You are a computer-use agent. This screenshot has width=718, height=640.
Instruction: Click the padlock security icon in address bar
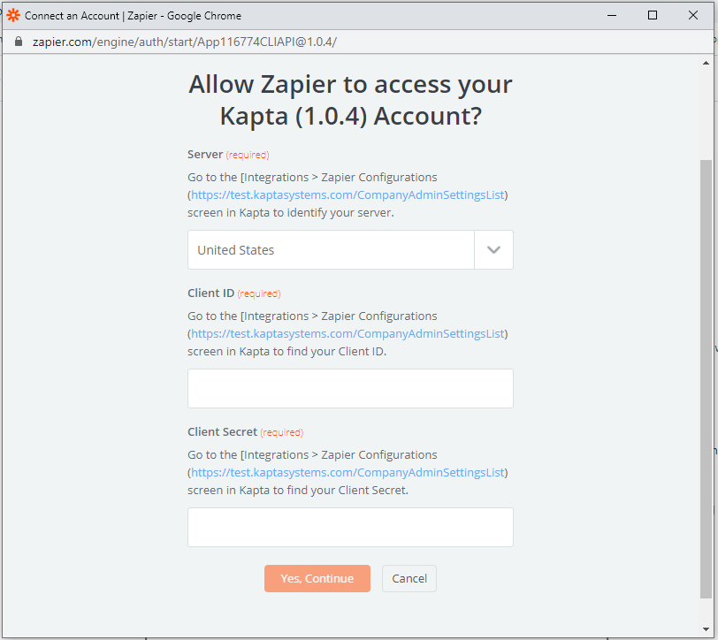[18, 41]
